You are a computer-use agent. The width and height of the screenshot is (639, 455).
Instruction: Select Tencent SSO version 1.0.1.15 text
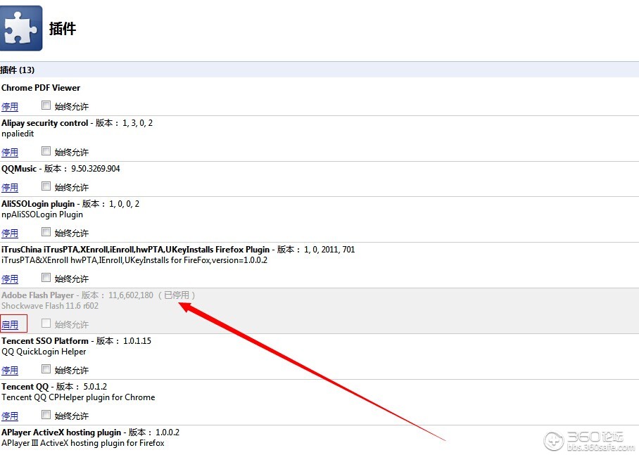(x=137, y=340)
